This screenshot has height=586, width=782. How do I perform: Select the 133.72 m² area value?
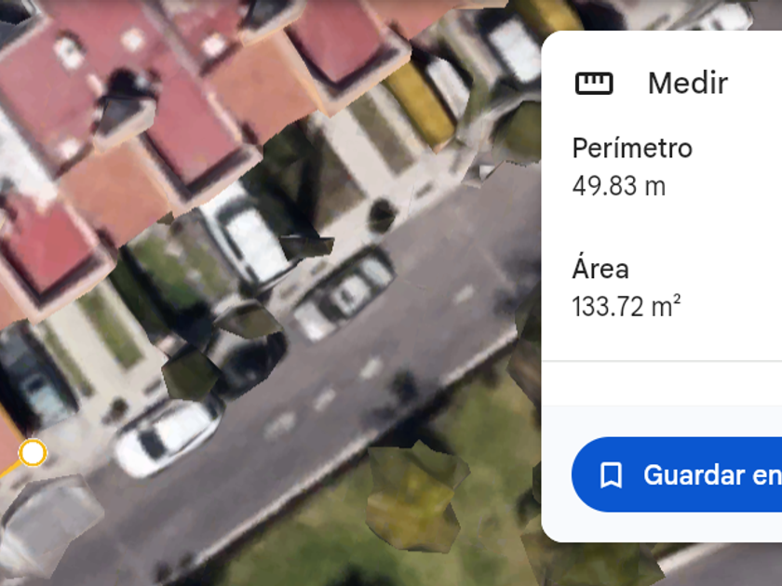tap(627, 306)
